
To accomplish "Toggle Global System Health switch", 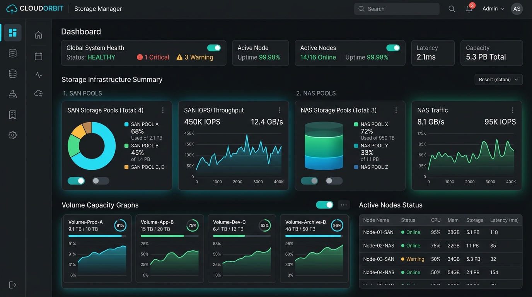I will coord(214,48).
